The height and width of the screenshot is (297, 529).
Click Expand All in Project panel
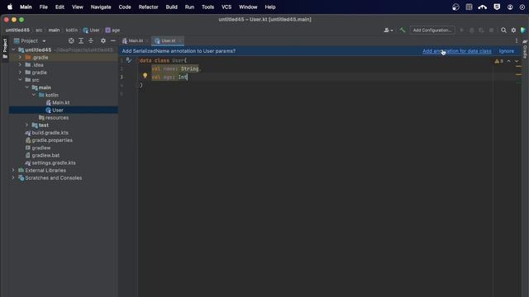tap(81, 40)
